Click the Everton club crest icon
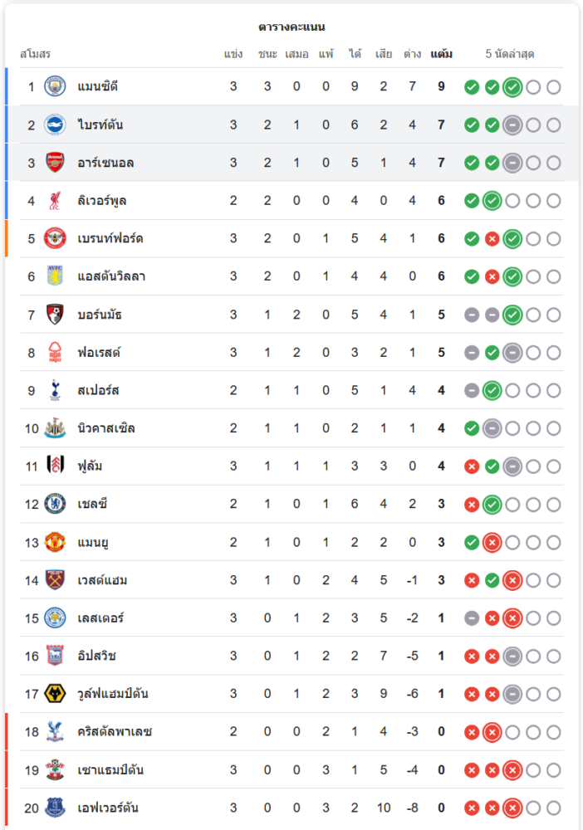Viewport: 583px width, 830px height. (55, 808)
